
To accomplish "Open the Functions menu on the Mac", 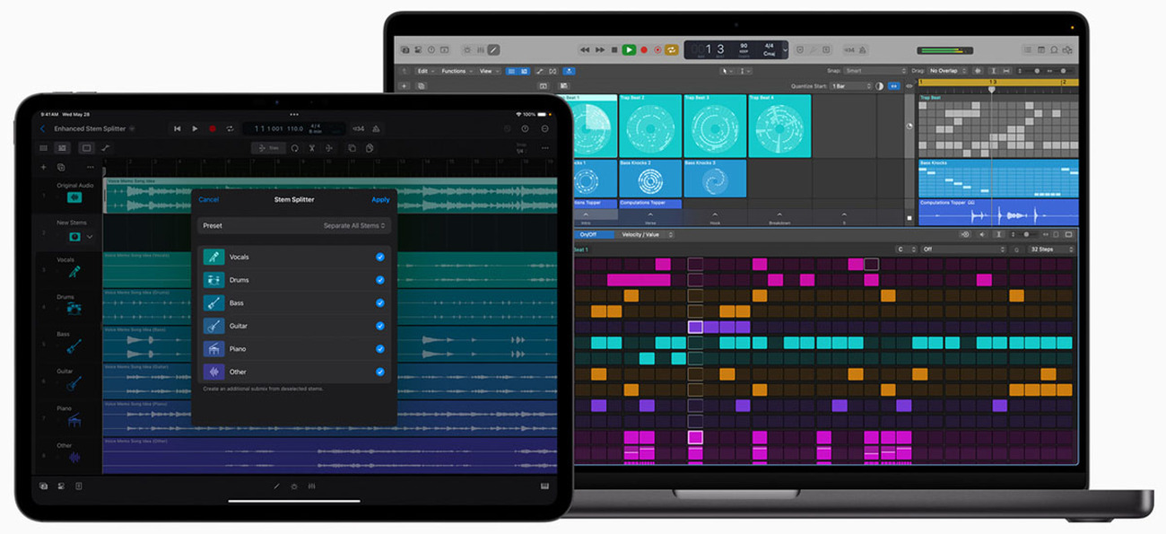I will click(456, 71).
